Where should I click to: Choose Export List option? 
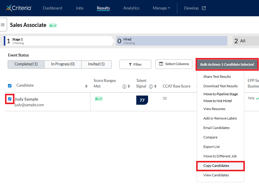click(212, 147)
